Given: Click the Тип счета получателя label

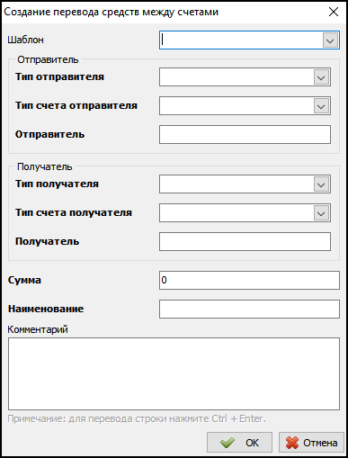Looking at the screenshot, I should click(x=74, y=212).
